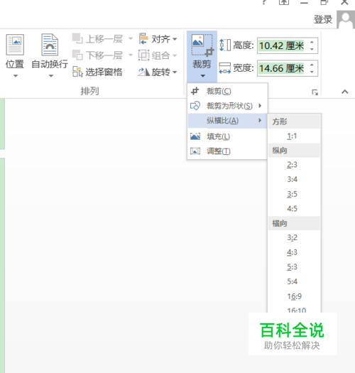Select the 4:5 portrait aspect ratio
Viewport: 355px width, 373px height.
click(x=294, y=209)
